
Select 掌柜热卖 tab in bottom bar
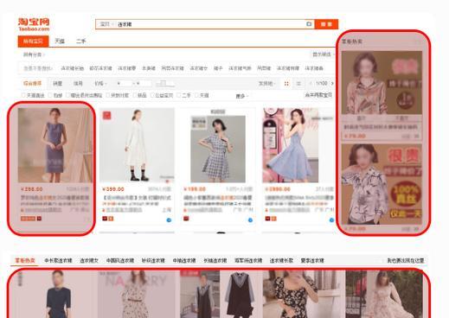pyautogui.click(x=25, y=261)
